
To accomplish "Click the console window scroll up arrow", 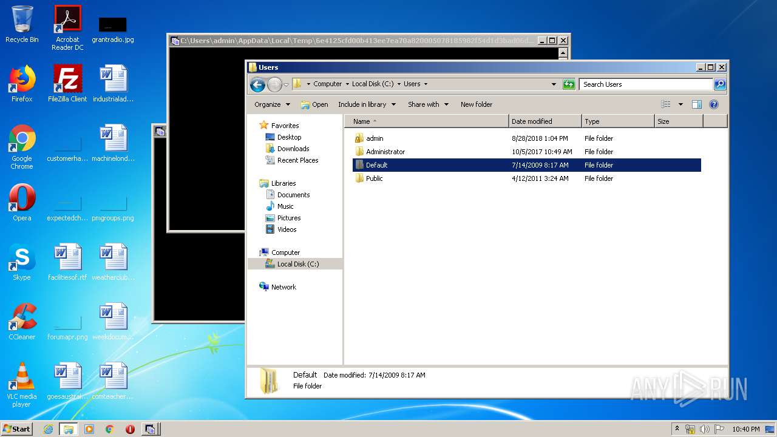I will tap(563, 53).
